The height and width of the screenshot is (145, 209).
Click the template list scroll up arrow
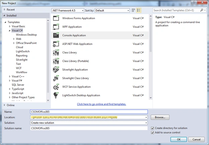151,16
